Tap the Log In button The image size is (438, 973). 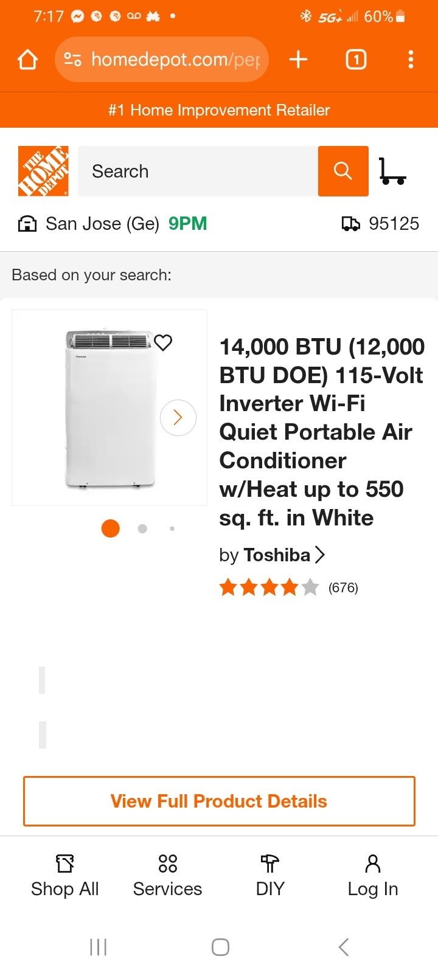tap(372, 875)
